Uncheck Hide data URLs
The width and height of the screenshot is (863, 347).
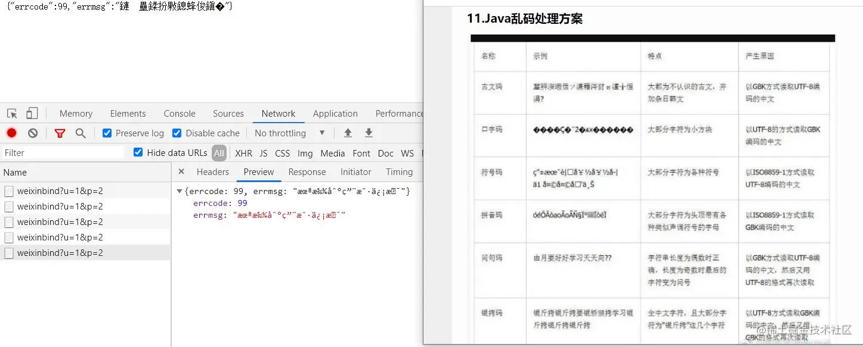138,152
